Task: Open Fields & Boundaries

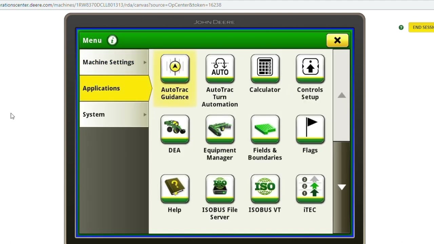Action: coord(265,129)
